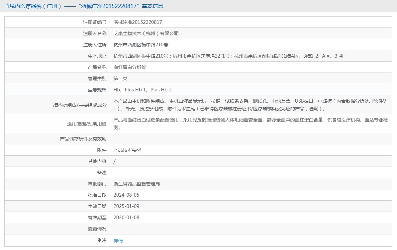This screenshot has height=250, width=397.
Task: Click the 产品技术要求 attachment text
Action: pyautogui.click(x=127, y=150)
